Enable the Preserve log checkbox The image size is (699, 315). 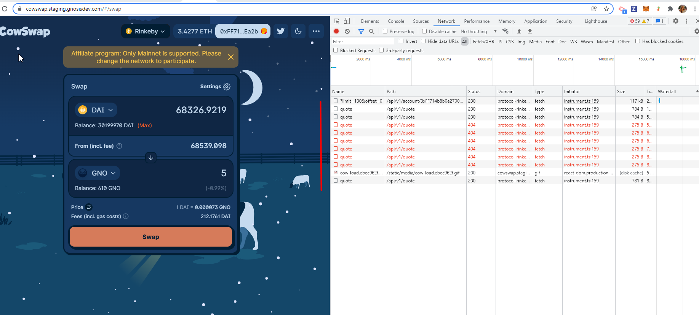385,31
